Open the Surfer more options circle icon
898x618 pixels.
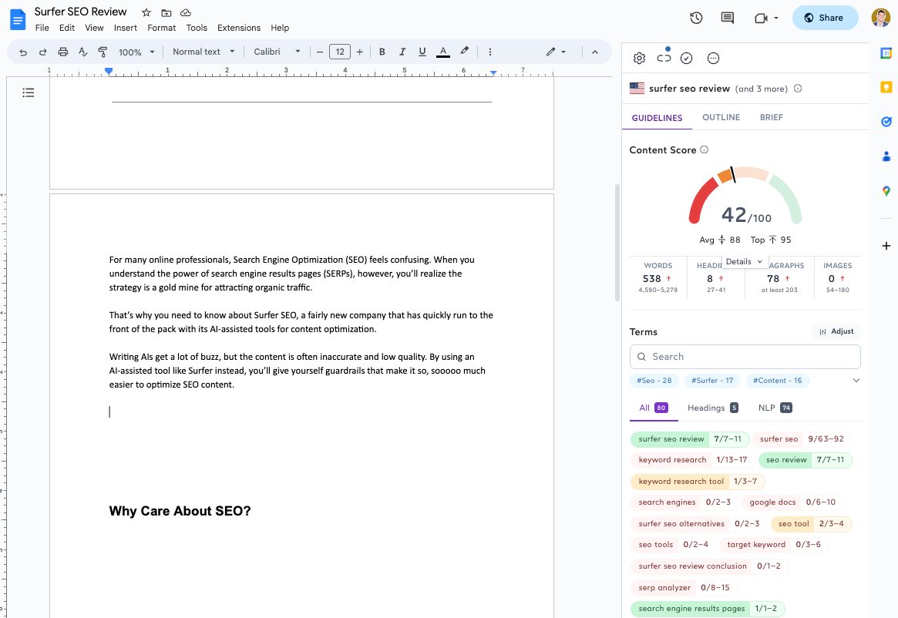pyautogui.click(x=713, y=58)
